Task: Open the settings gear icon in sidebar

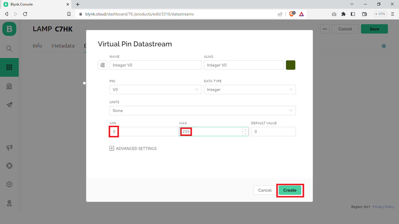Action: coord(9,184)
